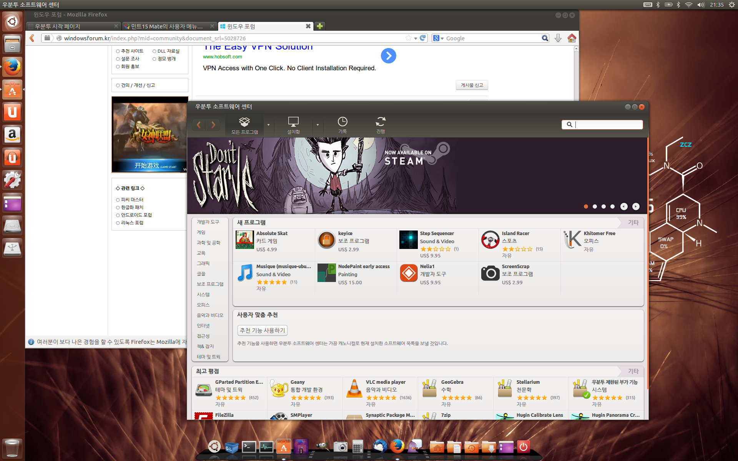Expand 기타 in 최고 평점 section
738x461 pixels.
click(633, 371)
